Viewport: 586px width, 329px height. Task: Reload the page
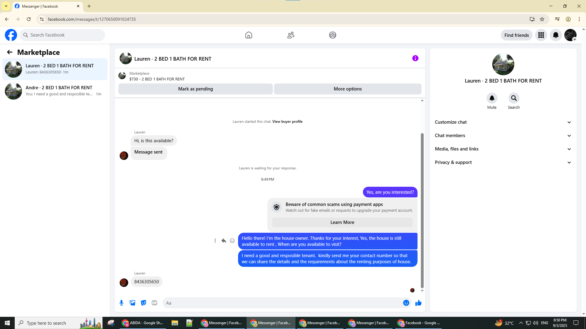pos(29,19)
